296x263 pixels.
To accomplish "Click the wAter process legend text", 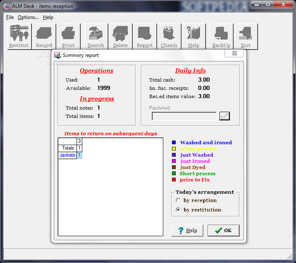I will click(x=198, y=149).
